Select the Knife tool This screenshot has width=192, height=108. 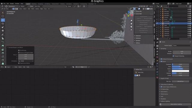pos(3,60)
